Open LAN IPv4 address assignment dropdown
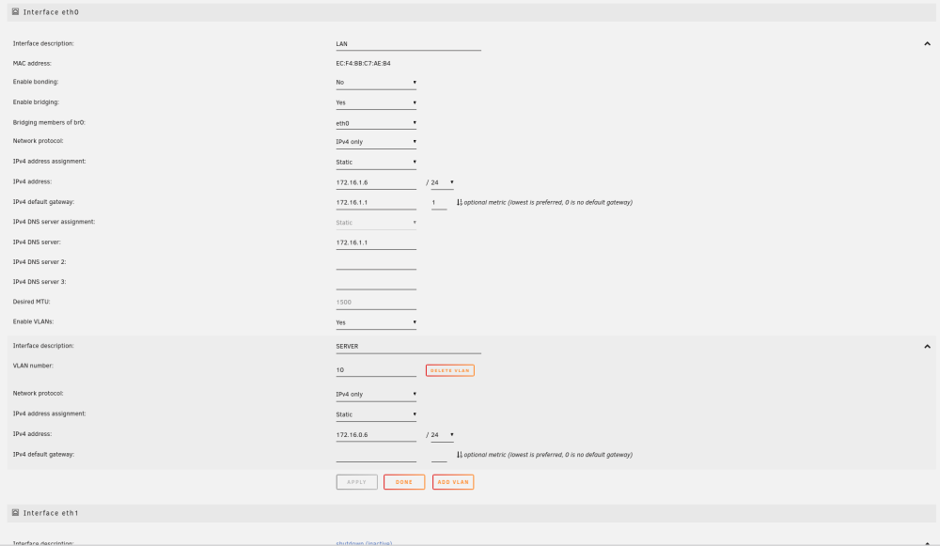 376,163
